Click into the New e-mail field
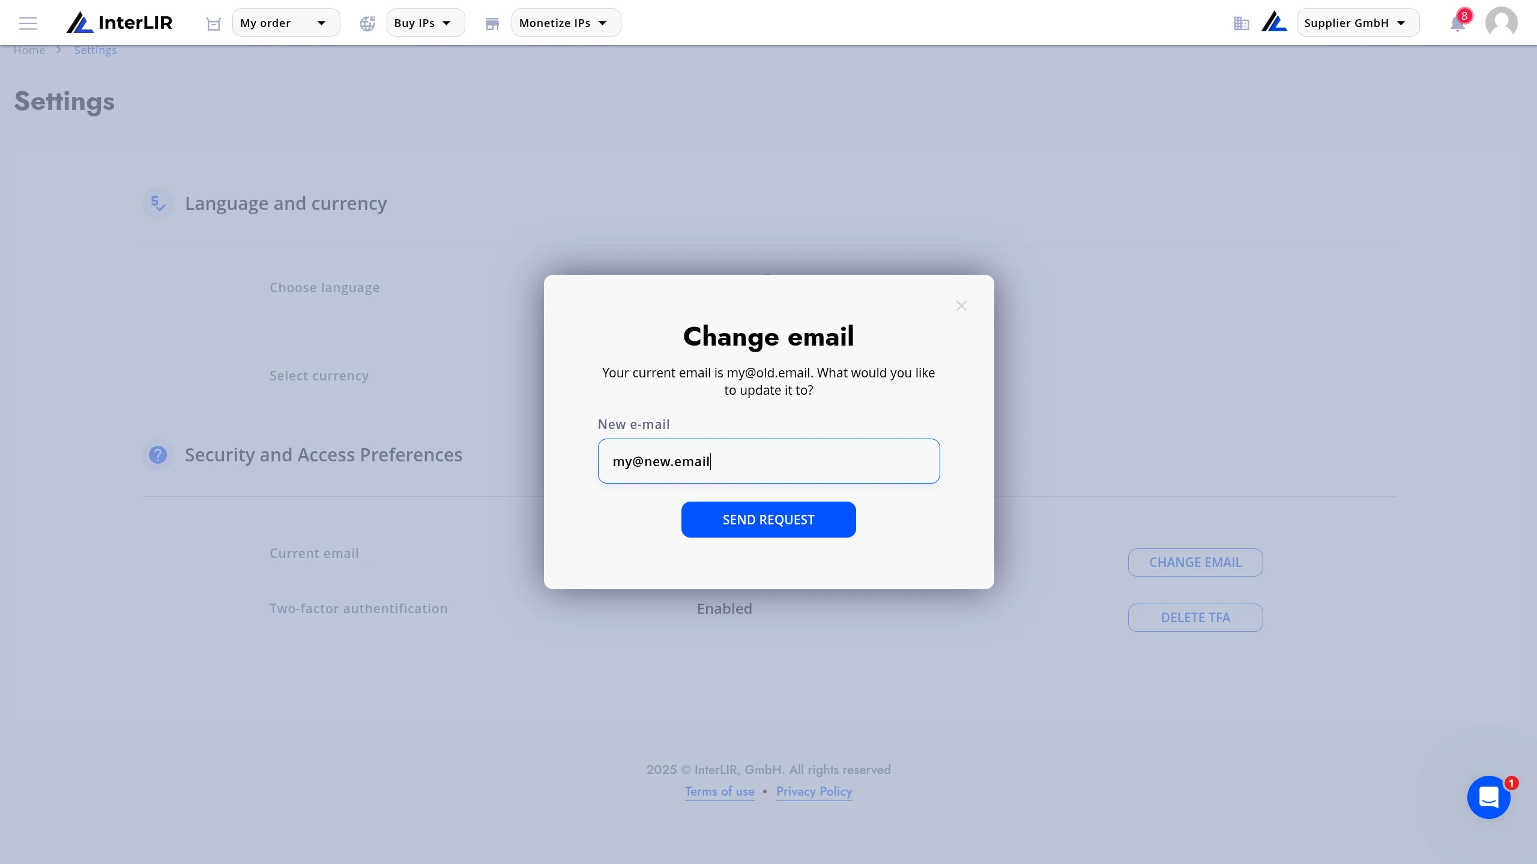The width and height of the screenshot is (1537, 864). [768, 461]
